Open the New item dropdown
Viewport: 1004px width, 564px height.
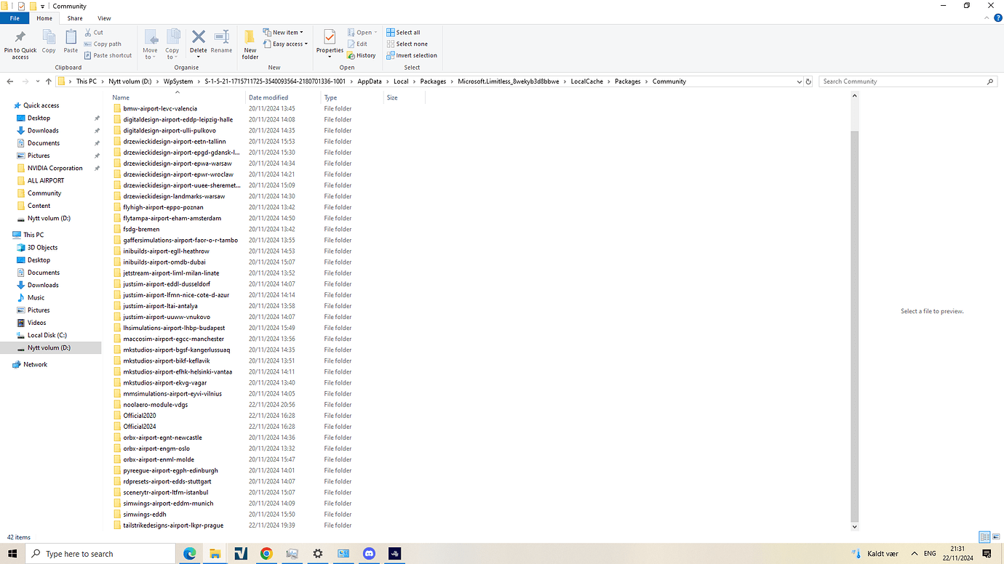click(284, 32)
